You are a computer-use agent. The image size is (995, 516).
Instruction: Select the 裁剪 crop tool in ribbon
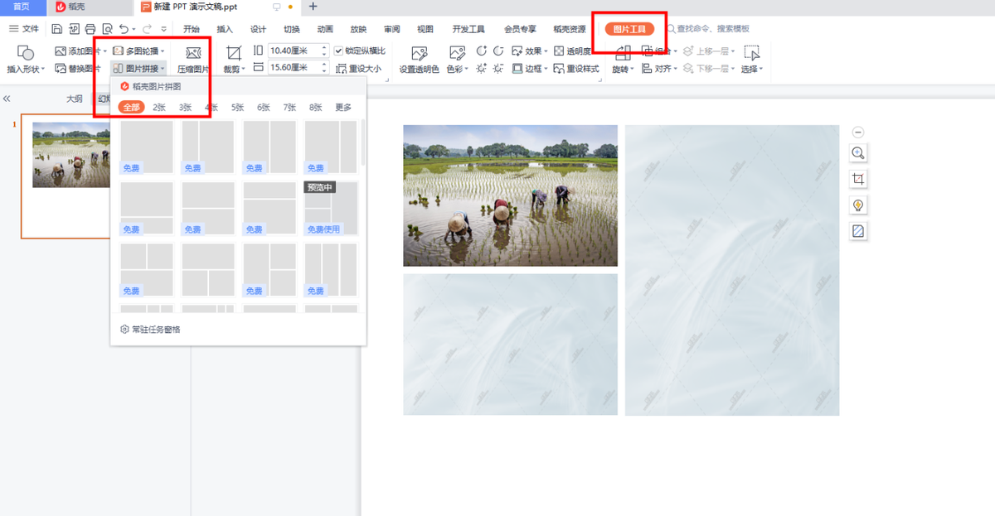point(234,53)
